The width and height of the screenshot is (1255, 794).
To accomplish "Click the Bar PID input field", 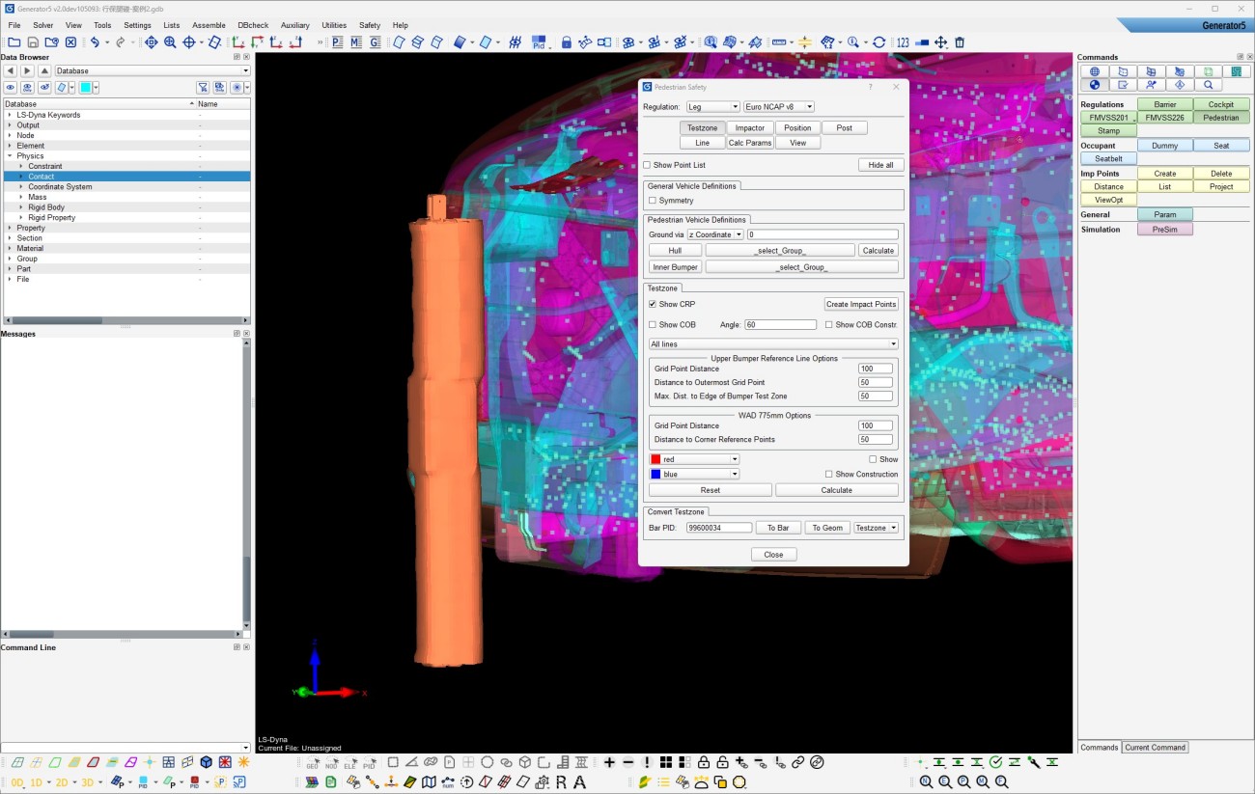I will (x=718, y=528).
